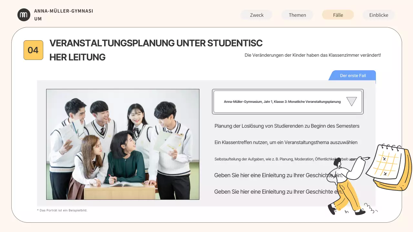The height and width of the screenshot is (232, 413).
Task: Click the magnifying-glass-style circle in the logo
Action: pyautogui.click(x=24, y=15)
